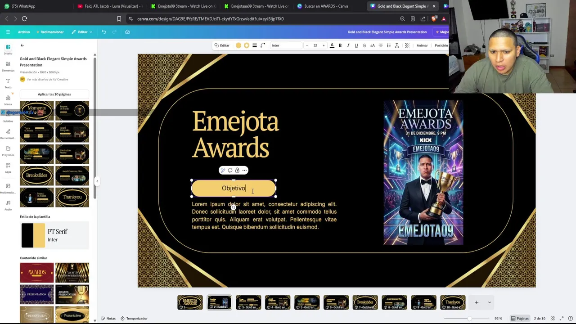Open the Elementos panel in sidebar

tap(8, 66)
